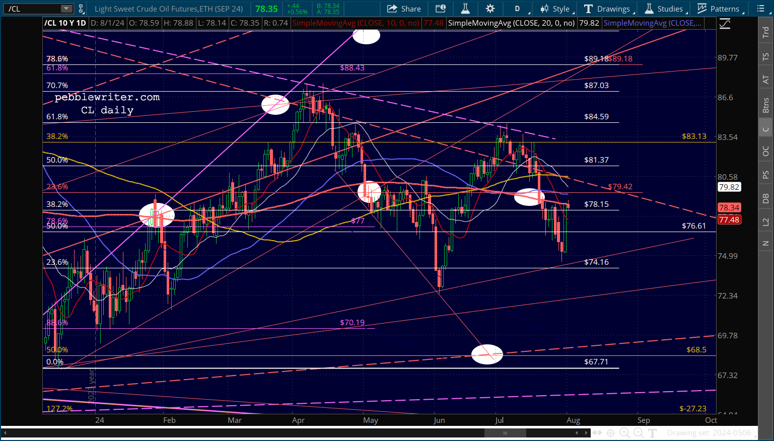Open the D timeframe dropdown

[x=520, y=9]
